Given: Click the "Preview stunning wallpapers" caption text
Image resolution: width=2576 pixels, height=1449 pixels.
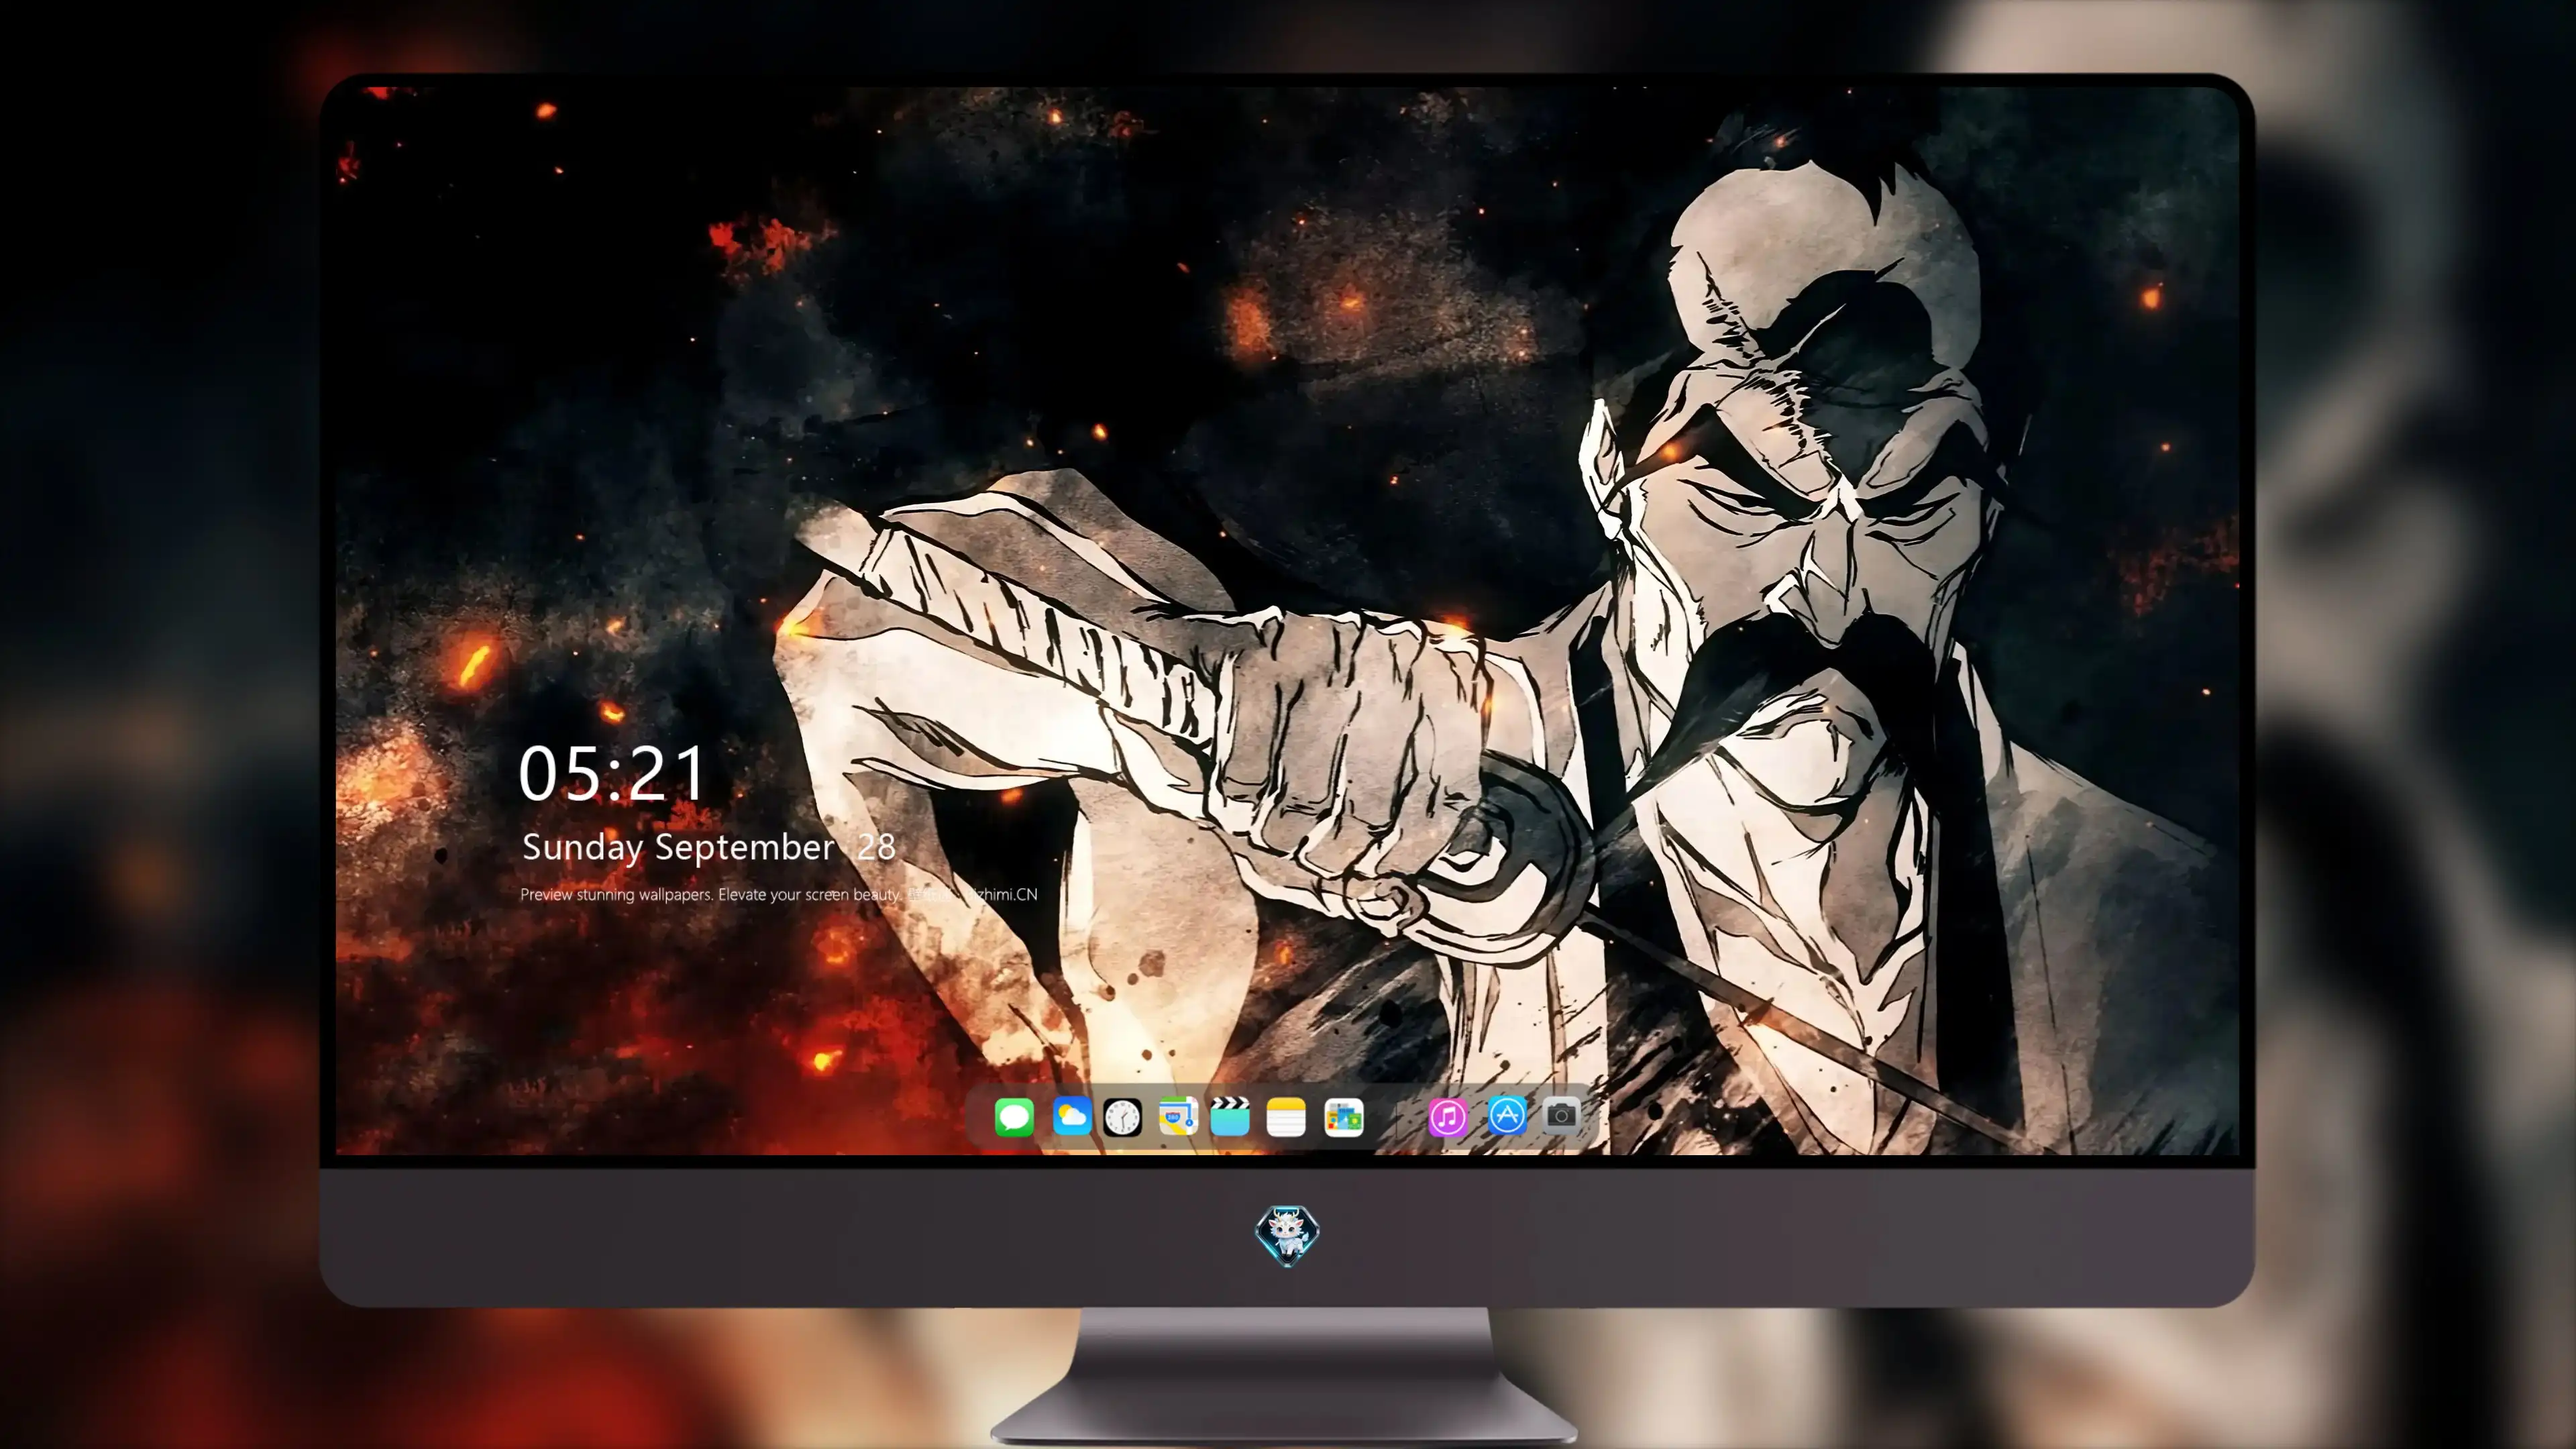Looking at the screenshot, I should click(779, 894).
